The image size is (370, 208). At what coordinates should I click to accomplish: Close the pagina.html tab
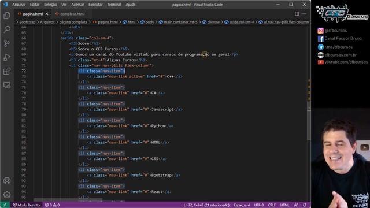47,14
